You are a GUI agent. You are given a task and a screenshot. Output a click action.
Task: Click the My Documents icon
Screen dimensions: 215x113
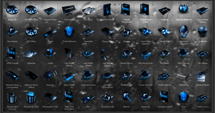coord(145,55)
